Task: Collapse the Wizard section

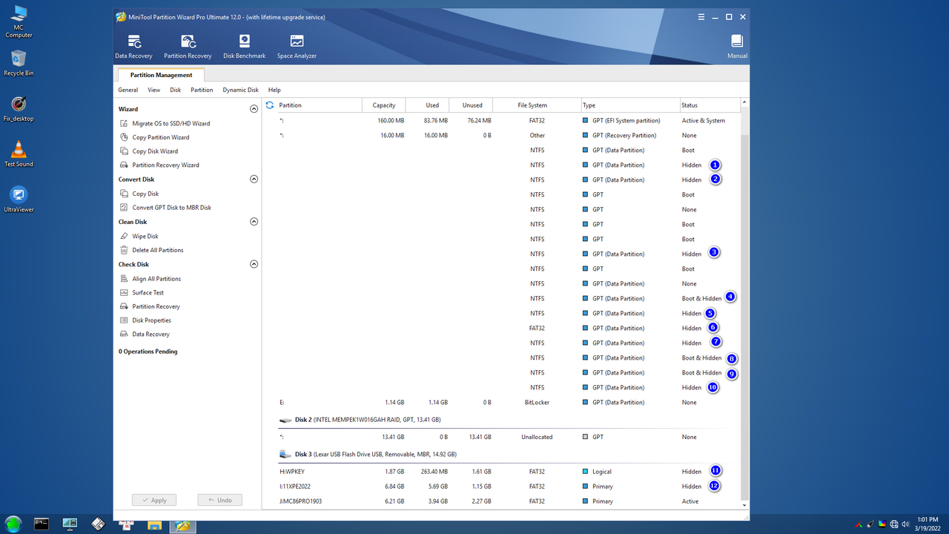Action: (254, 109)
